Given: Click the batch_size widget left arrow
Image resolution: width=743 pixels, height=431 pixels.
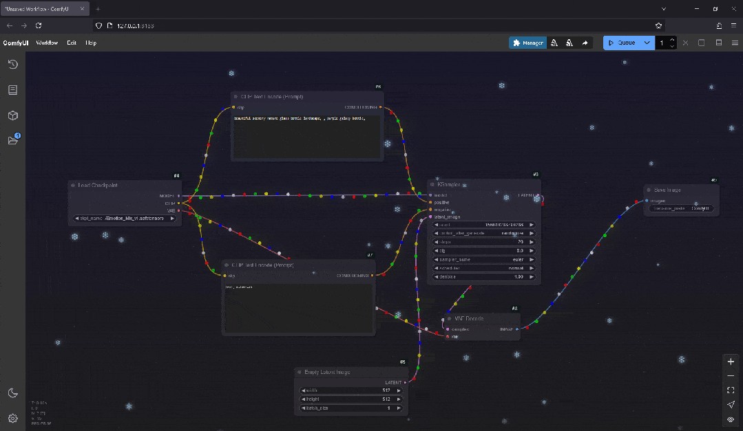Looking at the screenshot, I should (303, 408).
